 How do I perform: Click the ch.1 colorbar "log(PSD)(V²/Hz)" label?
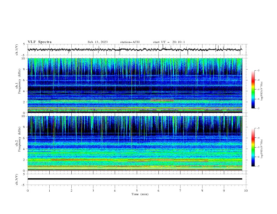(262, 91)
